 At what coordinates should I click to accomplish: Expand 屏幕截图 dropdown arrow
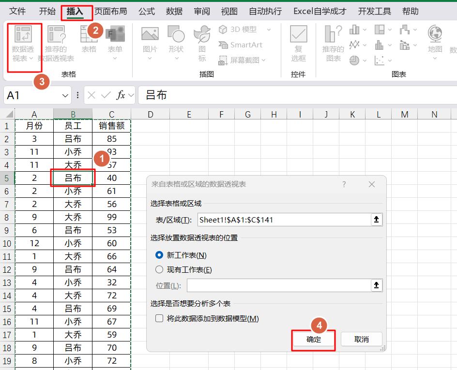click(x=263, y=60)
